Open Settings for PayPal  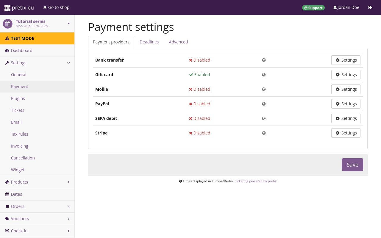pyautogui.click(x=346, y=104)
